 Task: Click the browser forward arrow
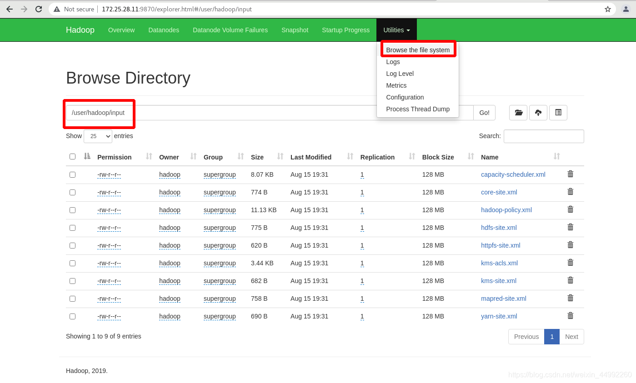24,9
